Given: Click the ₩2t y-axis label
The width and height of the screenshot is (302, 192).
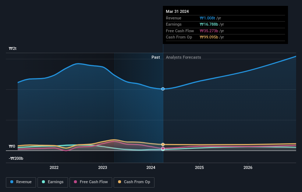Looking at the screenshot, I should pyautogui.click(x=13, y=48).
